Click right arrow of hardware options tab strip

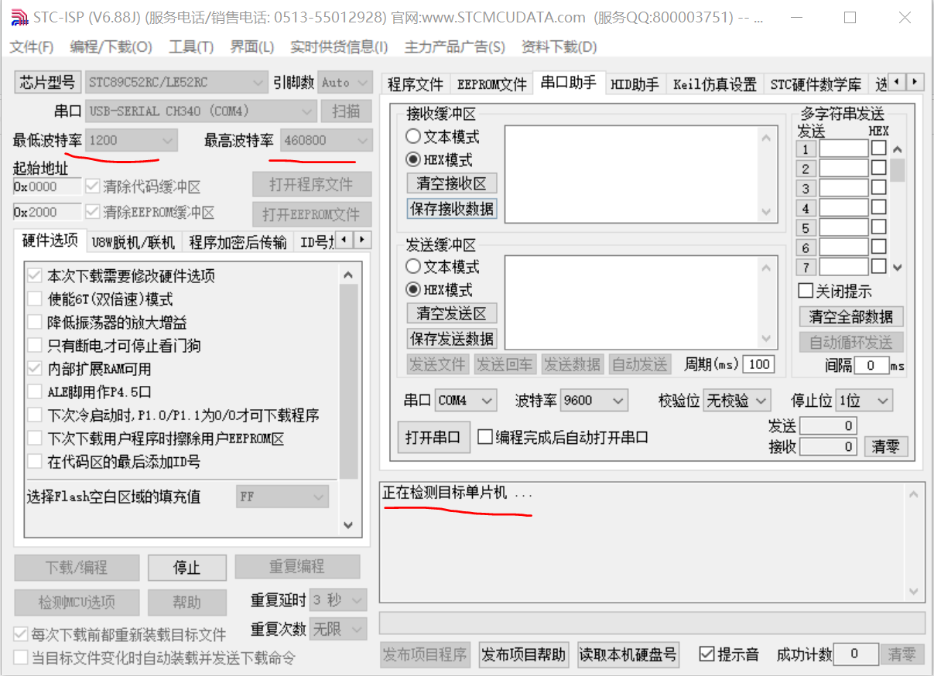coord(361,240)
